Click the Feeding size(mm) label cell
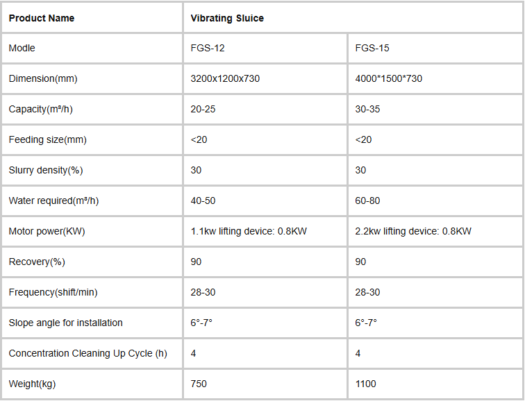The width and height of the screenshot is (525, 401). (48, 140)
